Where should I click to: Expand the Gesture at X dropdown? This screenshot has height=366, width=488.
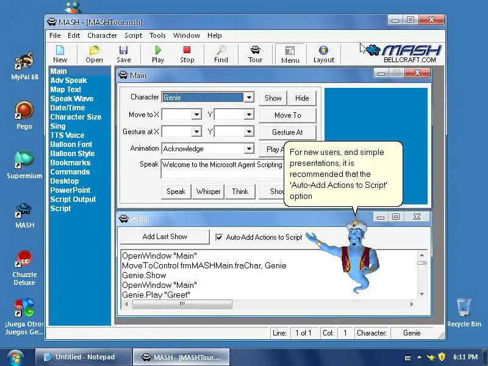click(196, 132)
